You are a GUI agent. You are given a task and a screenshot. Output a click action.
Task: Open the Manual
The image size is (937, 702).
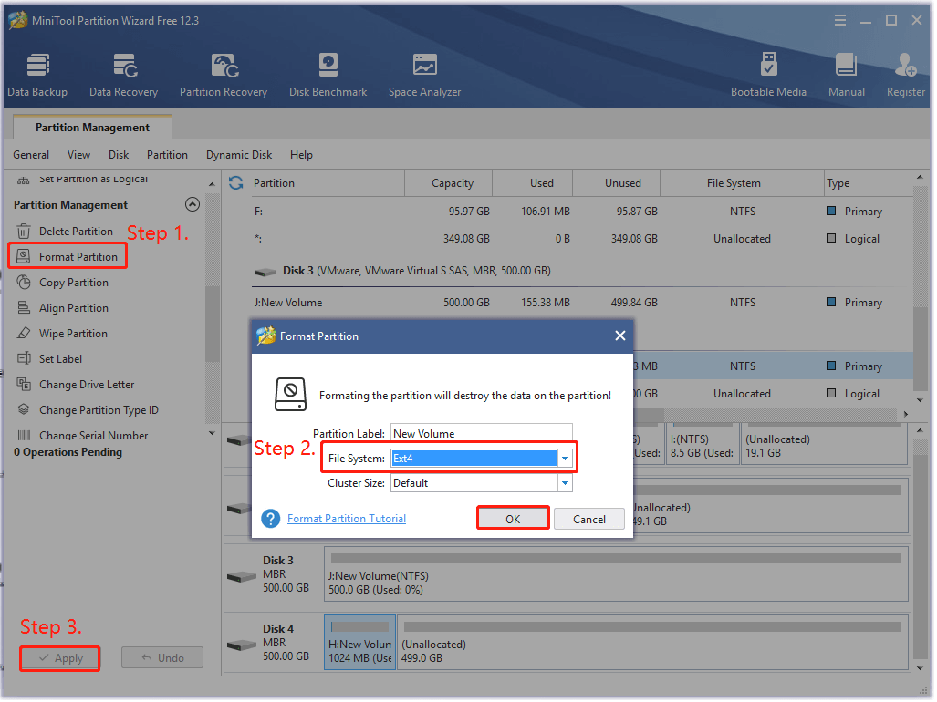coord(846,75)
